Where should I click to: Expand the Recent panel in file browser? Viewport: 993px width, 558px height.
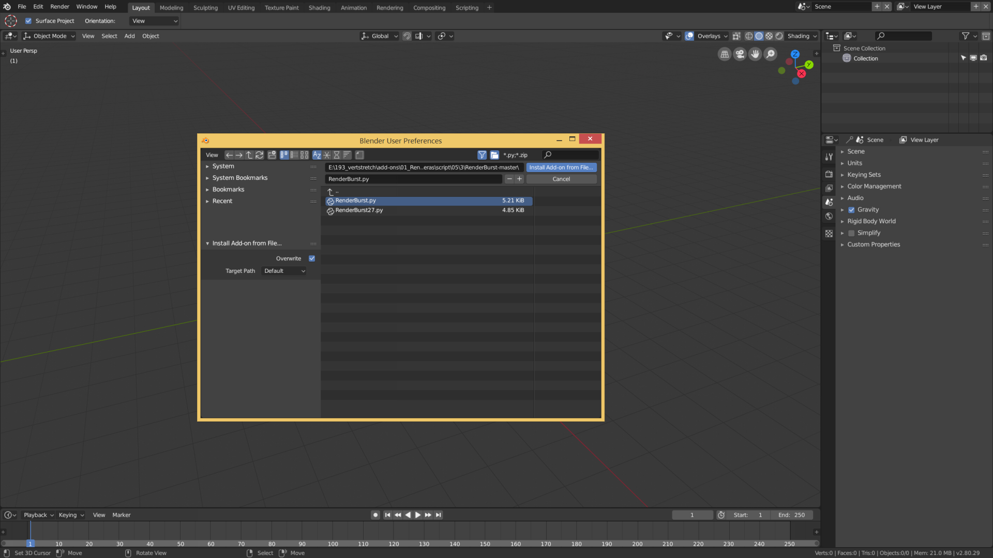222,201
